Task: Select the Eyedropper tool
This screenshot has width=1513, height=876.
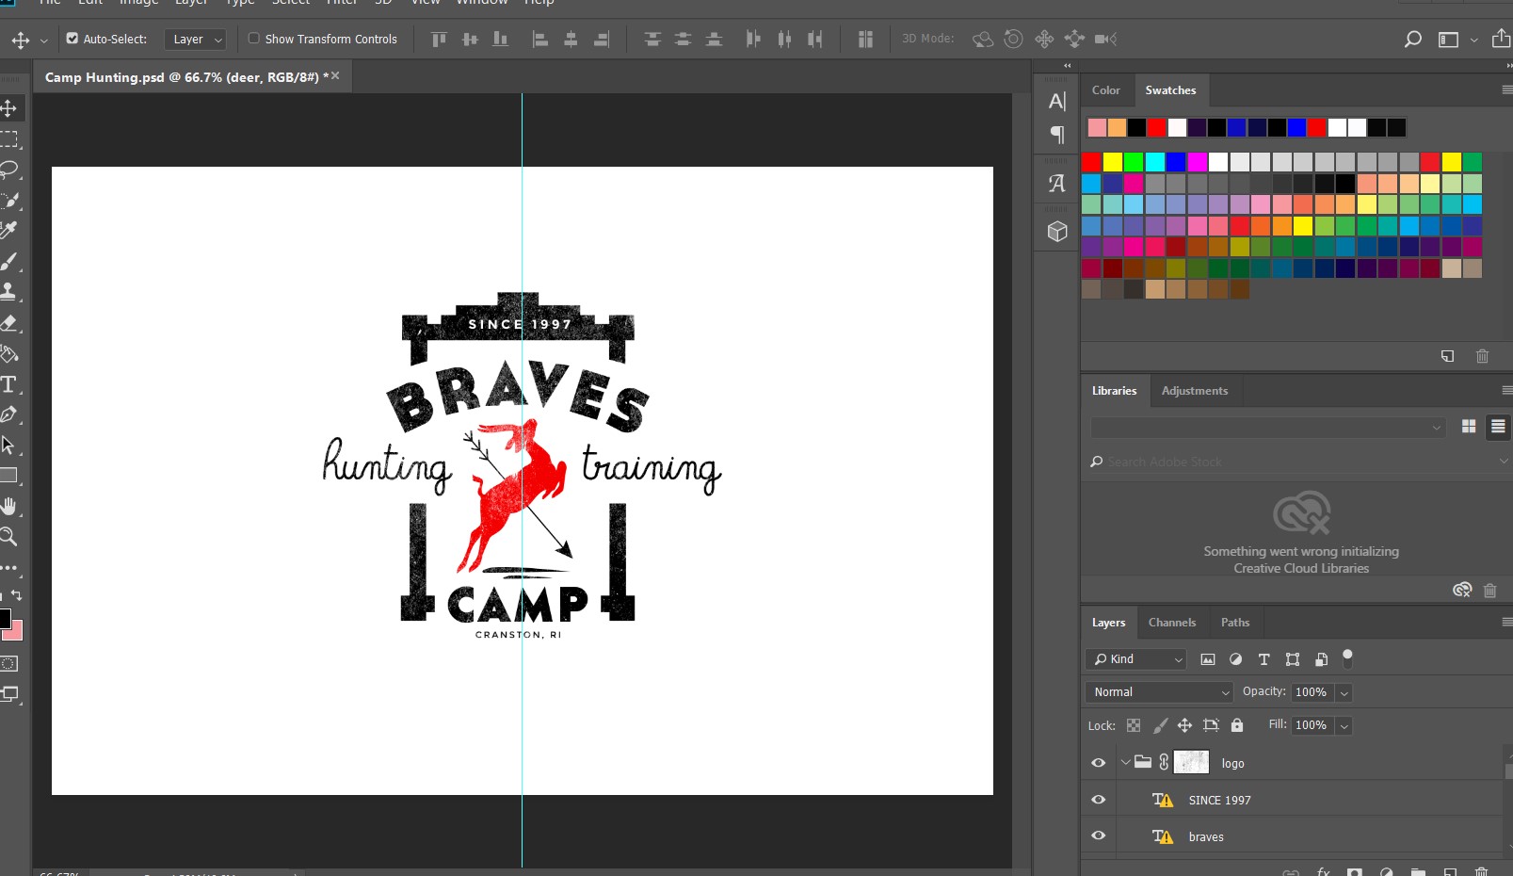Action: pyautogui.click(x=11, y=229)
